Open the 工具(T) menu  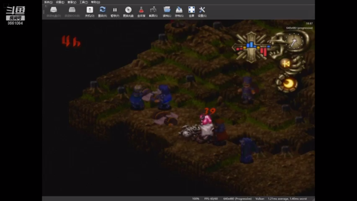pyautogui.click(x=83, y=2)
